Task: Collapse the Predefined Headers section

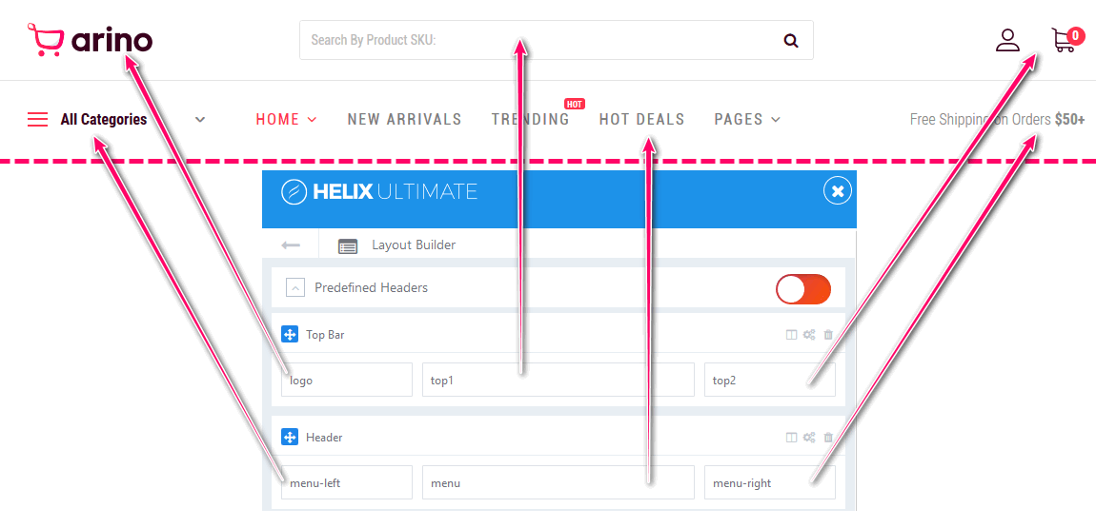Action: click(295, 288)
